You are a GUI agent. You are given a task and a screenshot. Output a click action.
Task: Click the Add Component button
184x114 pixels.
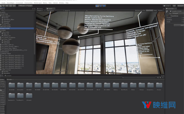[179, 25]
